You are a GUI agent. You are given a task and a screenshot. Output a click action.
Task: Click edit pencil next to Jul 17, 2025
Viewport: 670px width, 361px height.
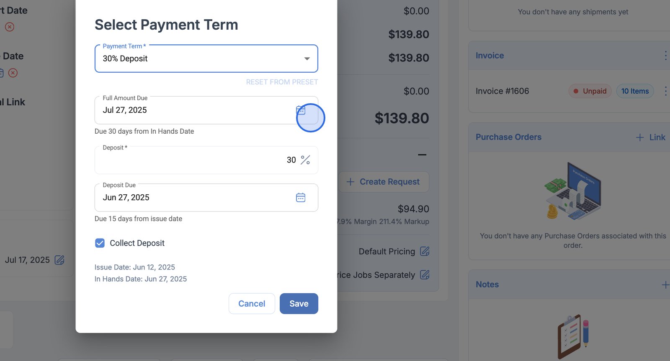pyautogui.click(x=59, y=260)
